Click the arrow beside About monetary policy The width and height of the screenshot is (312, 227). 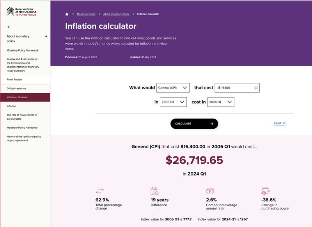(46, 36)
